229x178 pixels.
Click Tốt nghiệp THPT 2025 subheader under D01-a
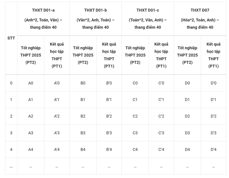point(31,55)
